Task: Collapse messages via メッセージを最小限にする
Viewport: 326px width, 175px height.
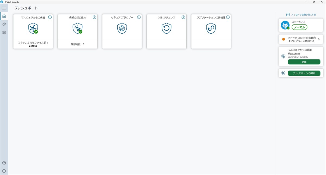Action: pos(301,15)
